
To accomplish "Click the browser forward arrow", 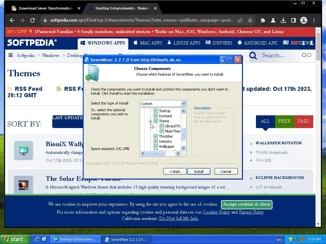I will pyautogui.click(x=22, y=20).
